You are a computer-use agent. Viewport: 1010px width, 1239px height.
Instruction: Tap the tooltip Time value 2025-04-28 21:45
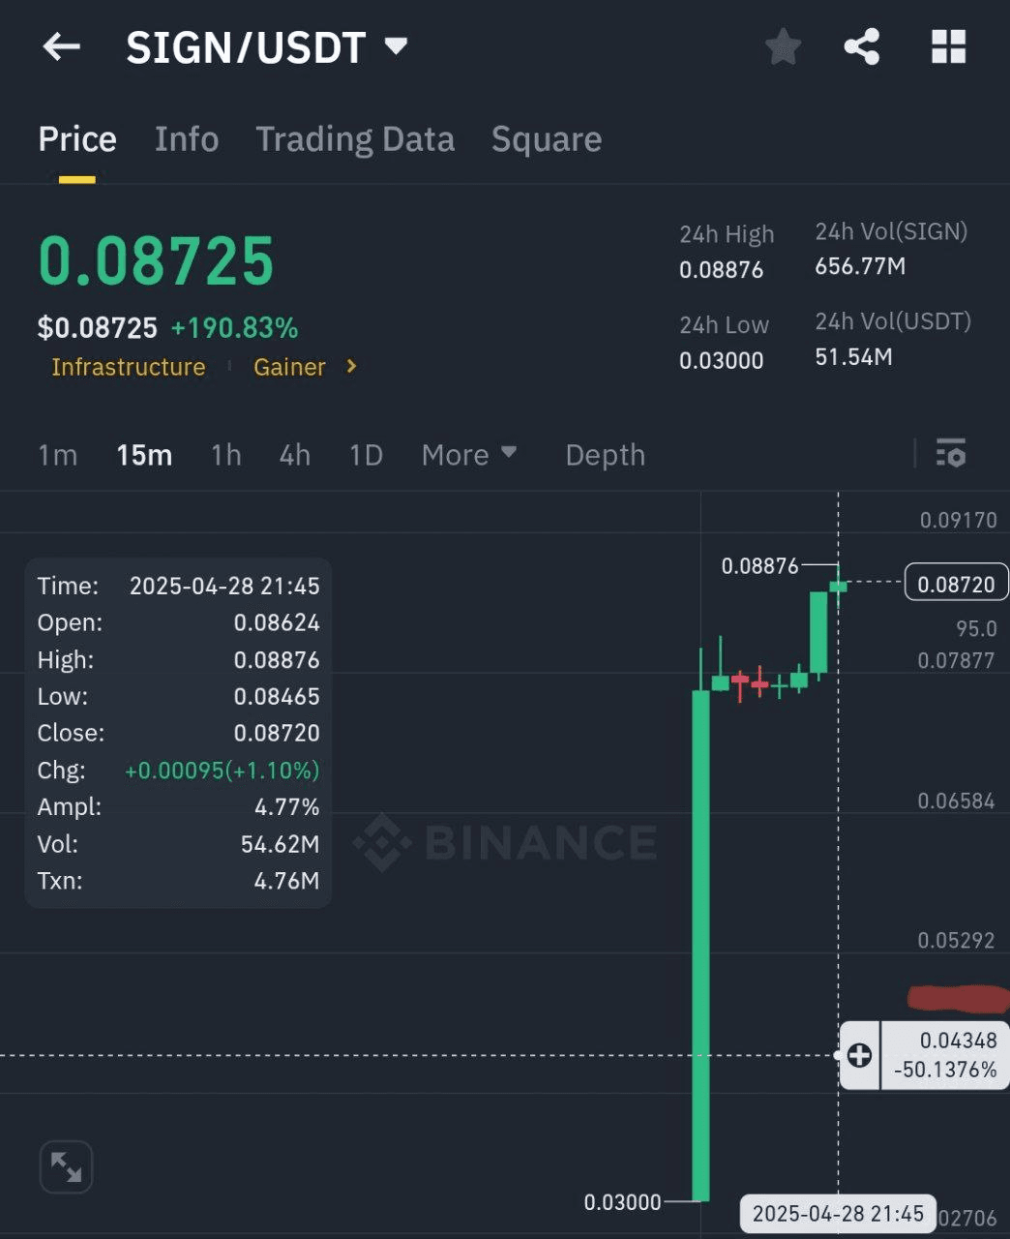[224, 586]
